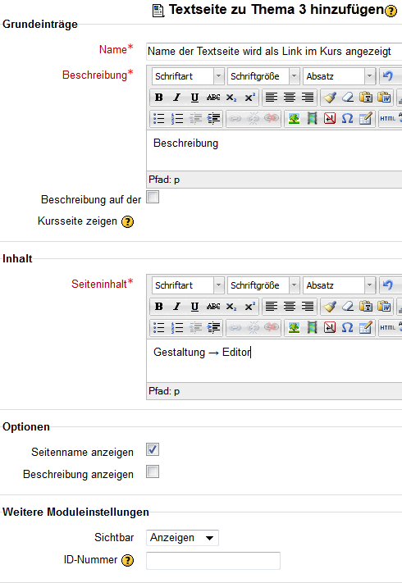Open Schriftart dropdown in Seiteninhalt editor
Screen dimensions: 402x583
coord(188,285)
